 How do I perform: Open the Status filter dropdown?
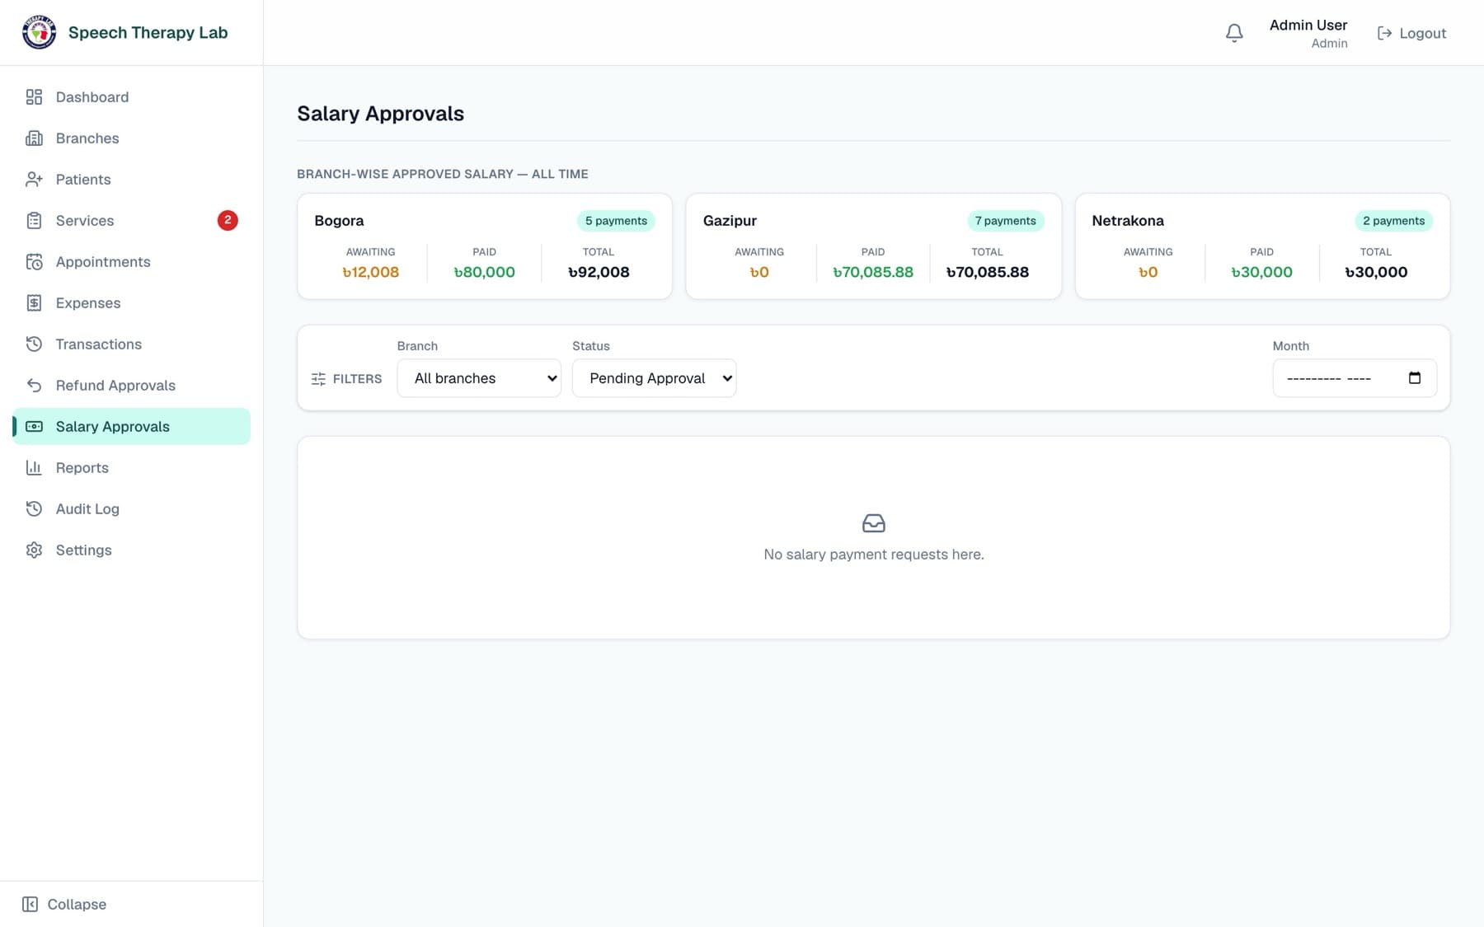655,378
